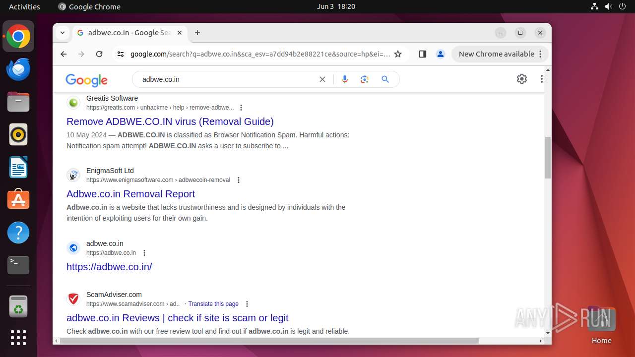Image resolution: width=635 pixels, height=357 pixels.
Task: Click EnigmaSoft Ltd site name
Action: point(110,171)
